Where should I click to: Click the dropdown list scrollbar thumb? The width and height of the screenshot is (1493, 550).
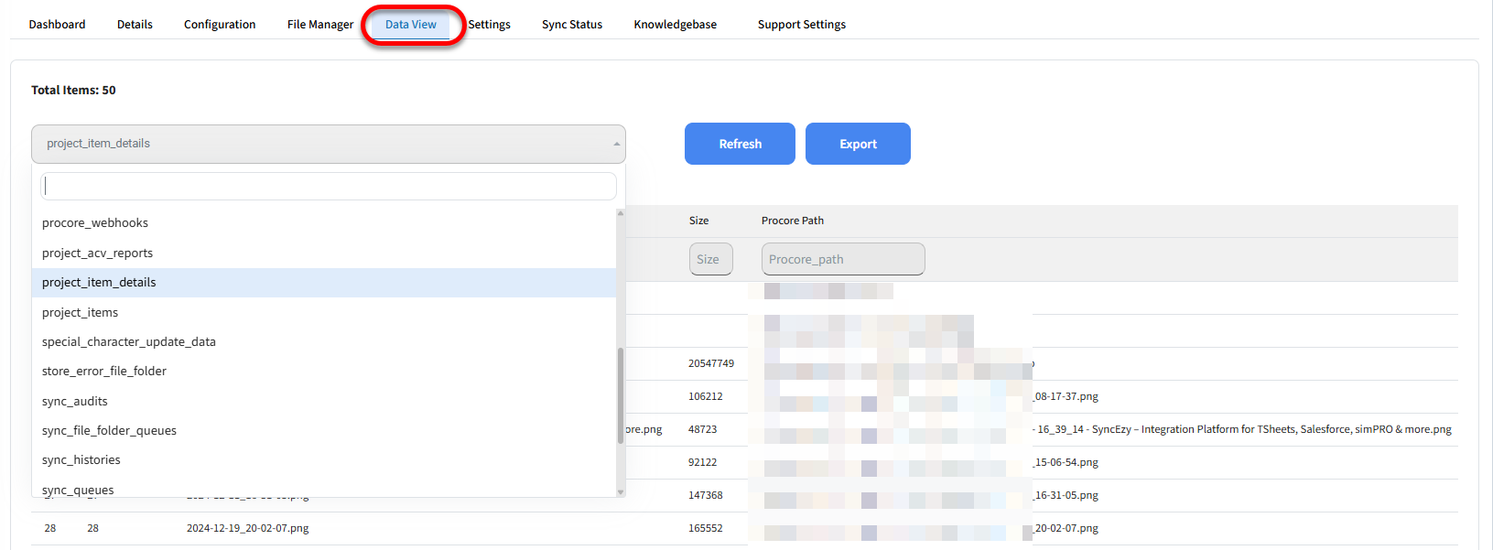point(621,395)
